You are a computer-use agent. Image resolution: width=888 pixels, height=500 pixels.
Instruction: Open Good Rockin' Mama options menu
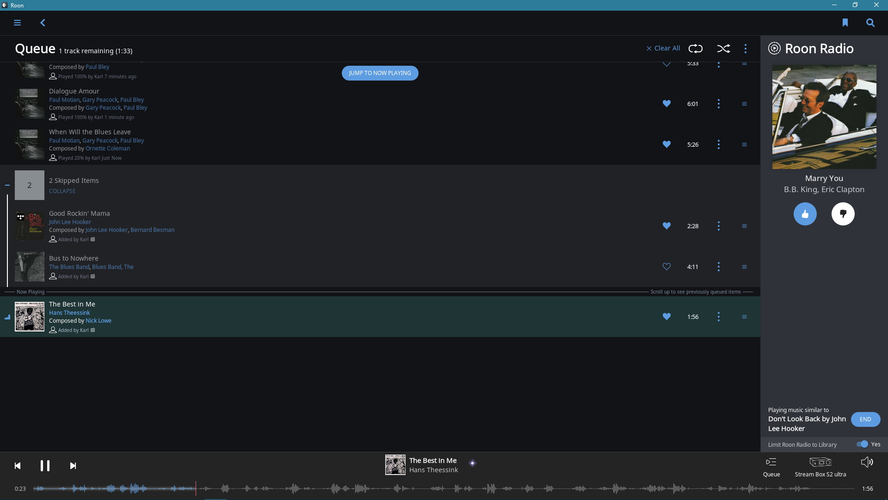pos(719,226)
